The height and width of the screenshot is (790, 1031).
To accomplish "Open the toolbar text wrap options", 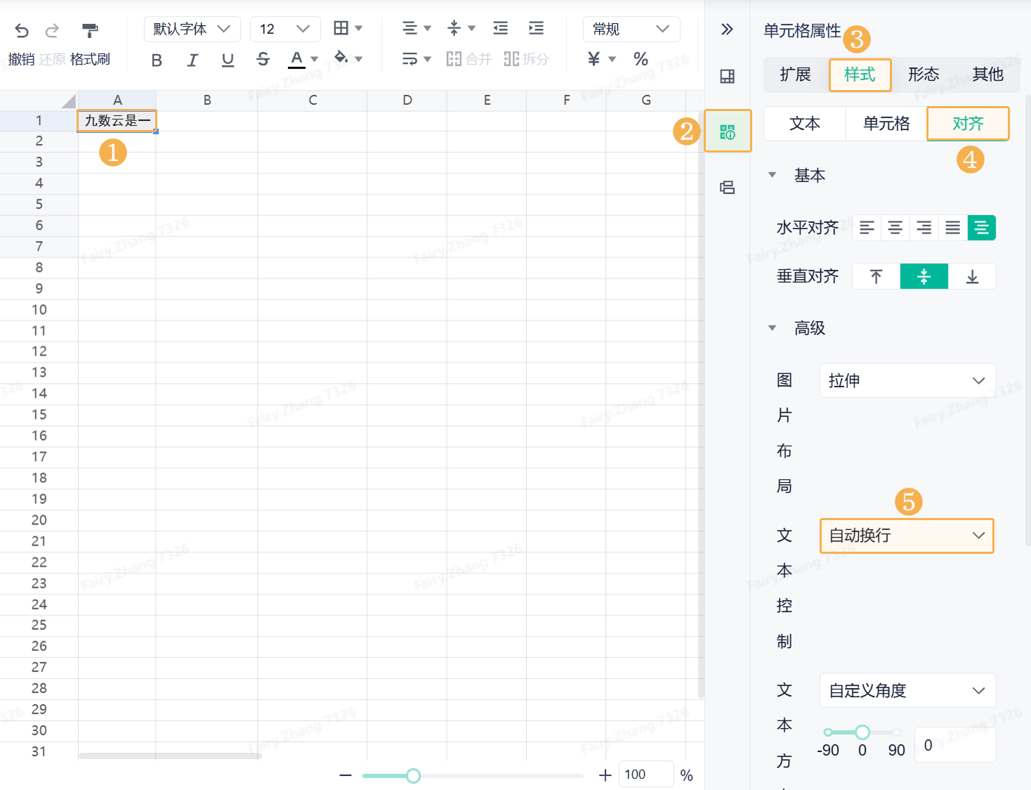I will click(x=416, y=59).
